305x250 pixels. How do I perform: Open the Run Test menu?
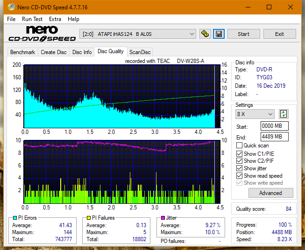[x=32, y=19]
